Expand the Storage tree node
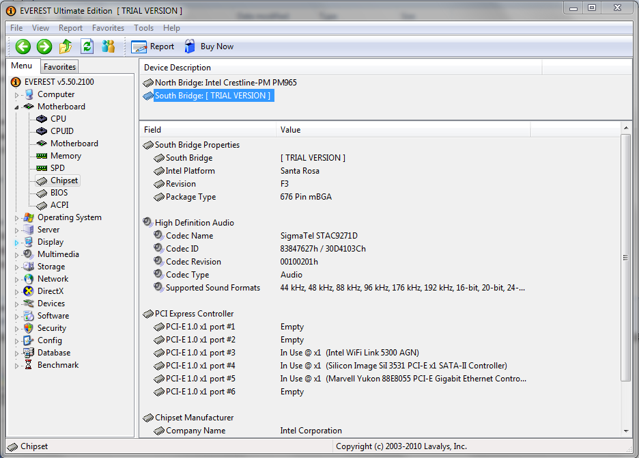Screen dimensions: 639x458 tap(16, 267)
